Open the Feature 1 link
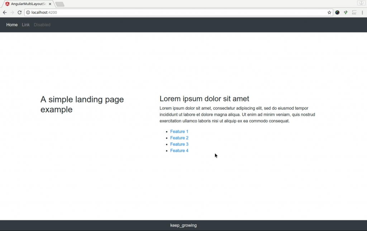Viewport: 367px width, 231px height. tap(179, 131)
